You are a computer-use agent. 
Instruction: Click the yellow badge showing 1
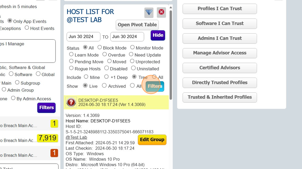click(x=54, y=124)
